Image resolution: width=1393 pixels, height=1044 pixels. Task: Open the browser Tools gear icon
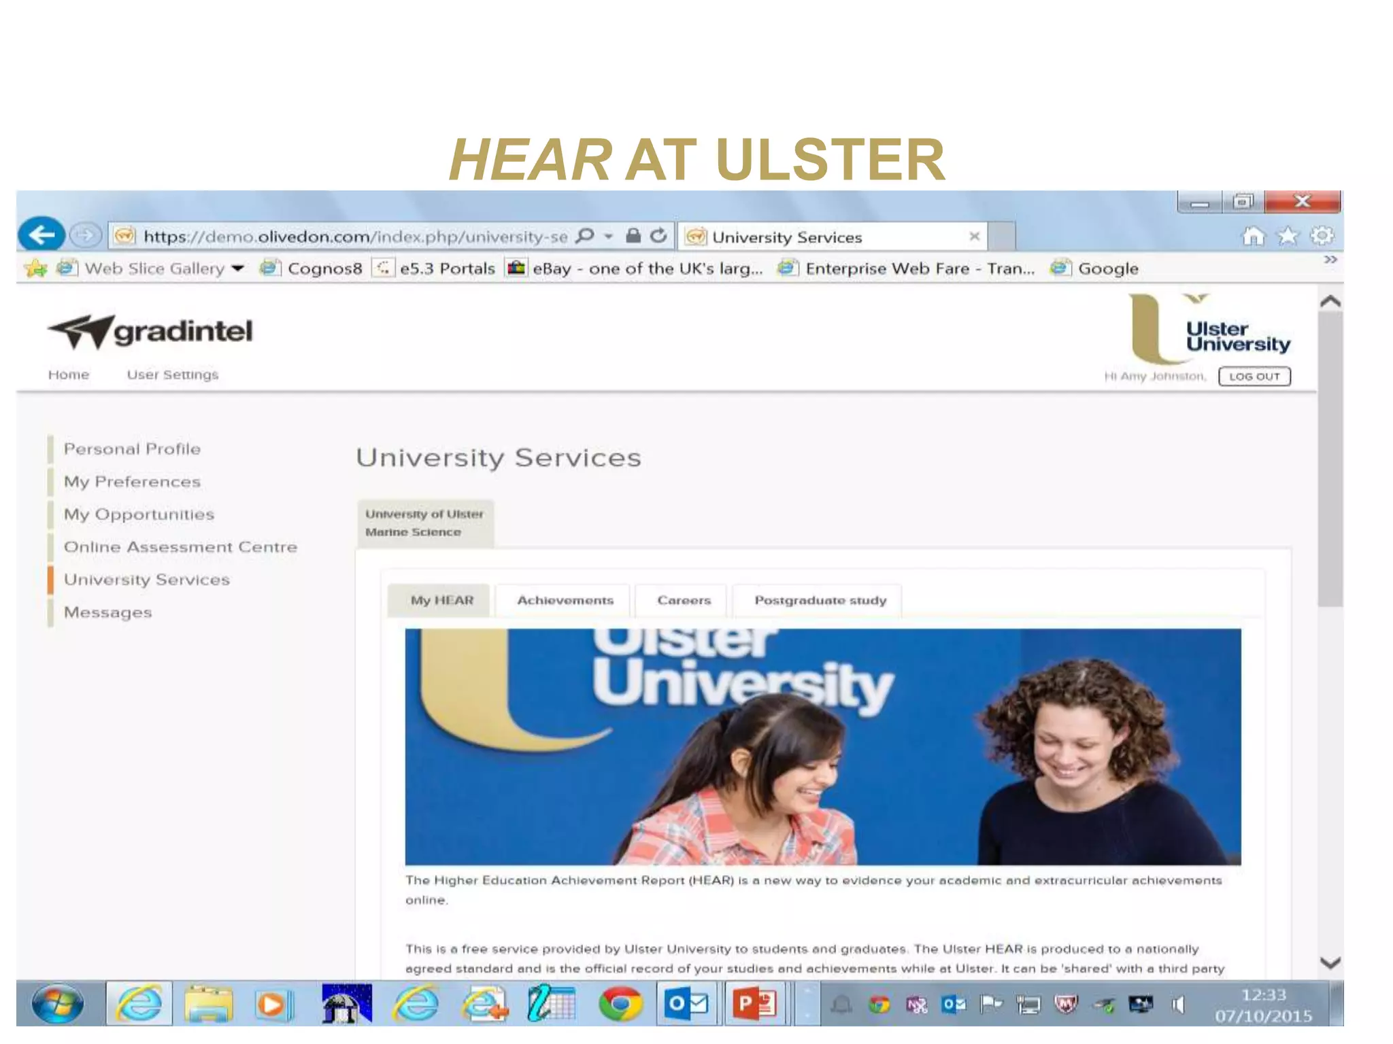(x=1322, y=236)
